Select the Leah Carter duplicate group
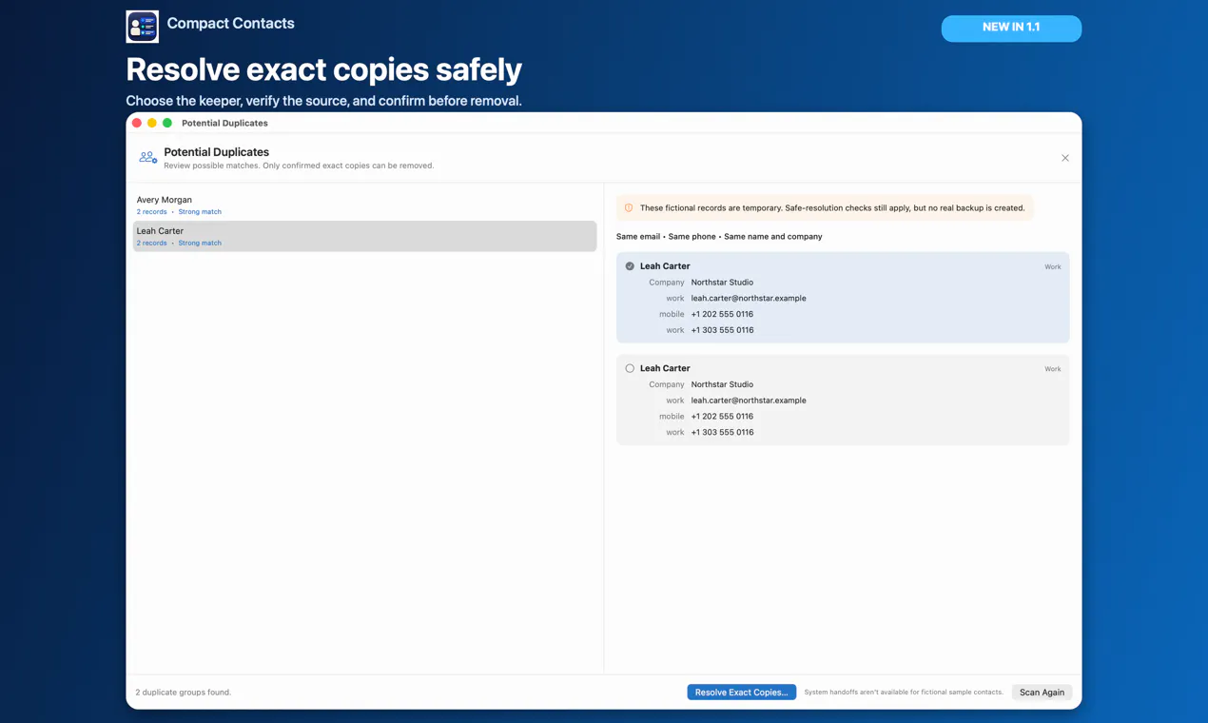 [364, 236]
